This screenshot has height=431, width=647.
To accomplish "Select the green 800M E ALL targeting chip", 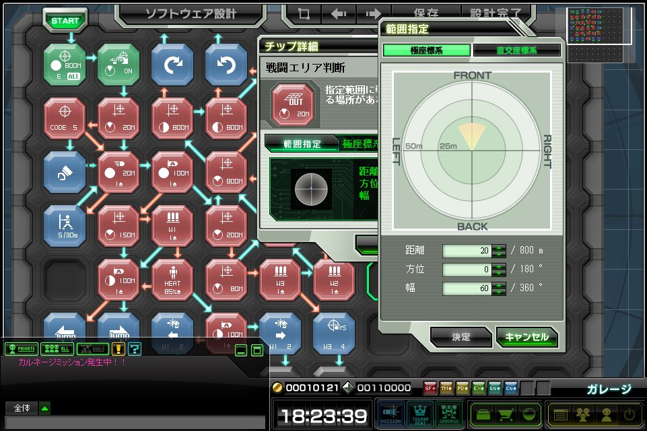I will pyautogui.click(x=65, y=65).
